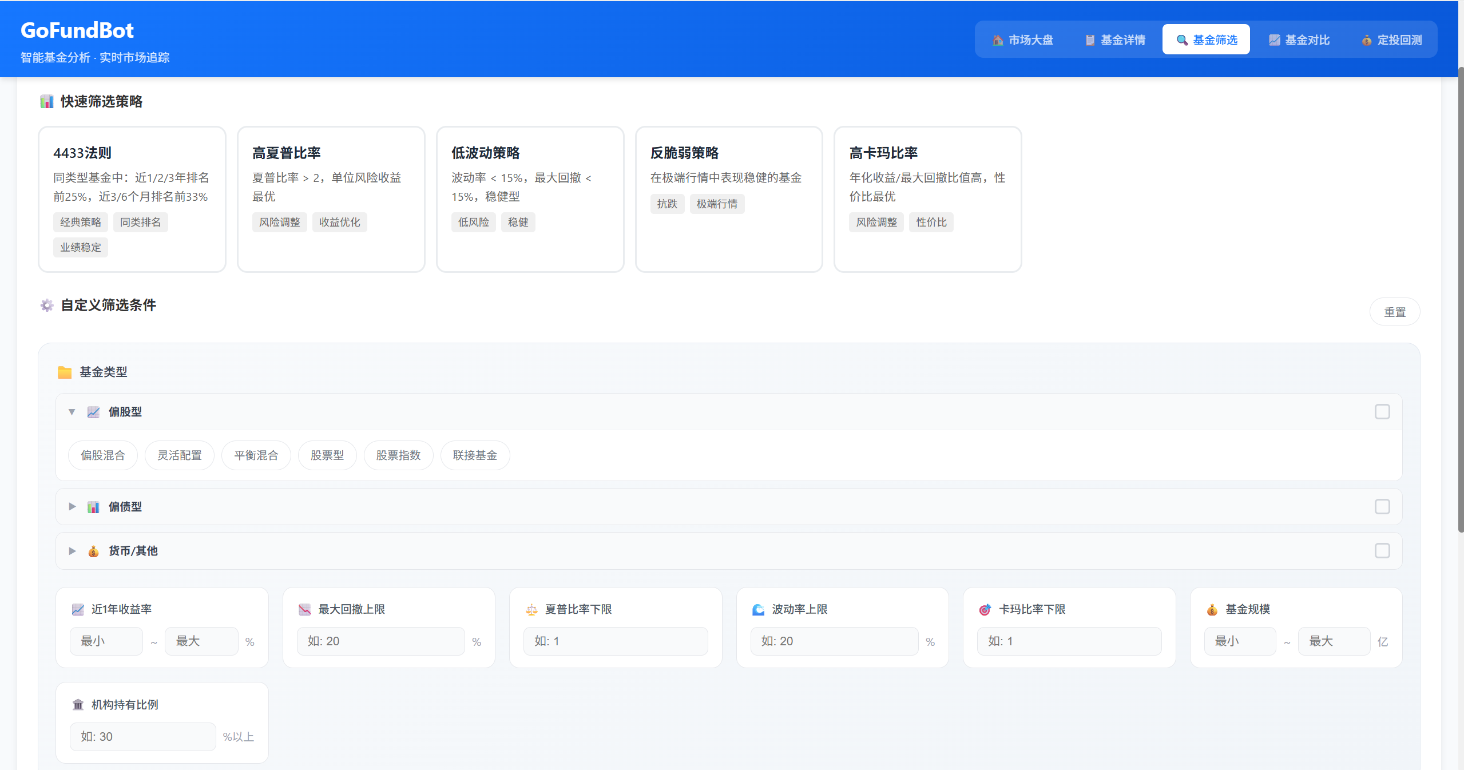Apply the 高夏普比率 strategy card
Viewport: 1464px width, 770px height.
tap(331, 200)
